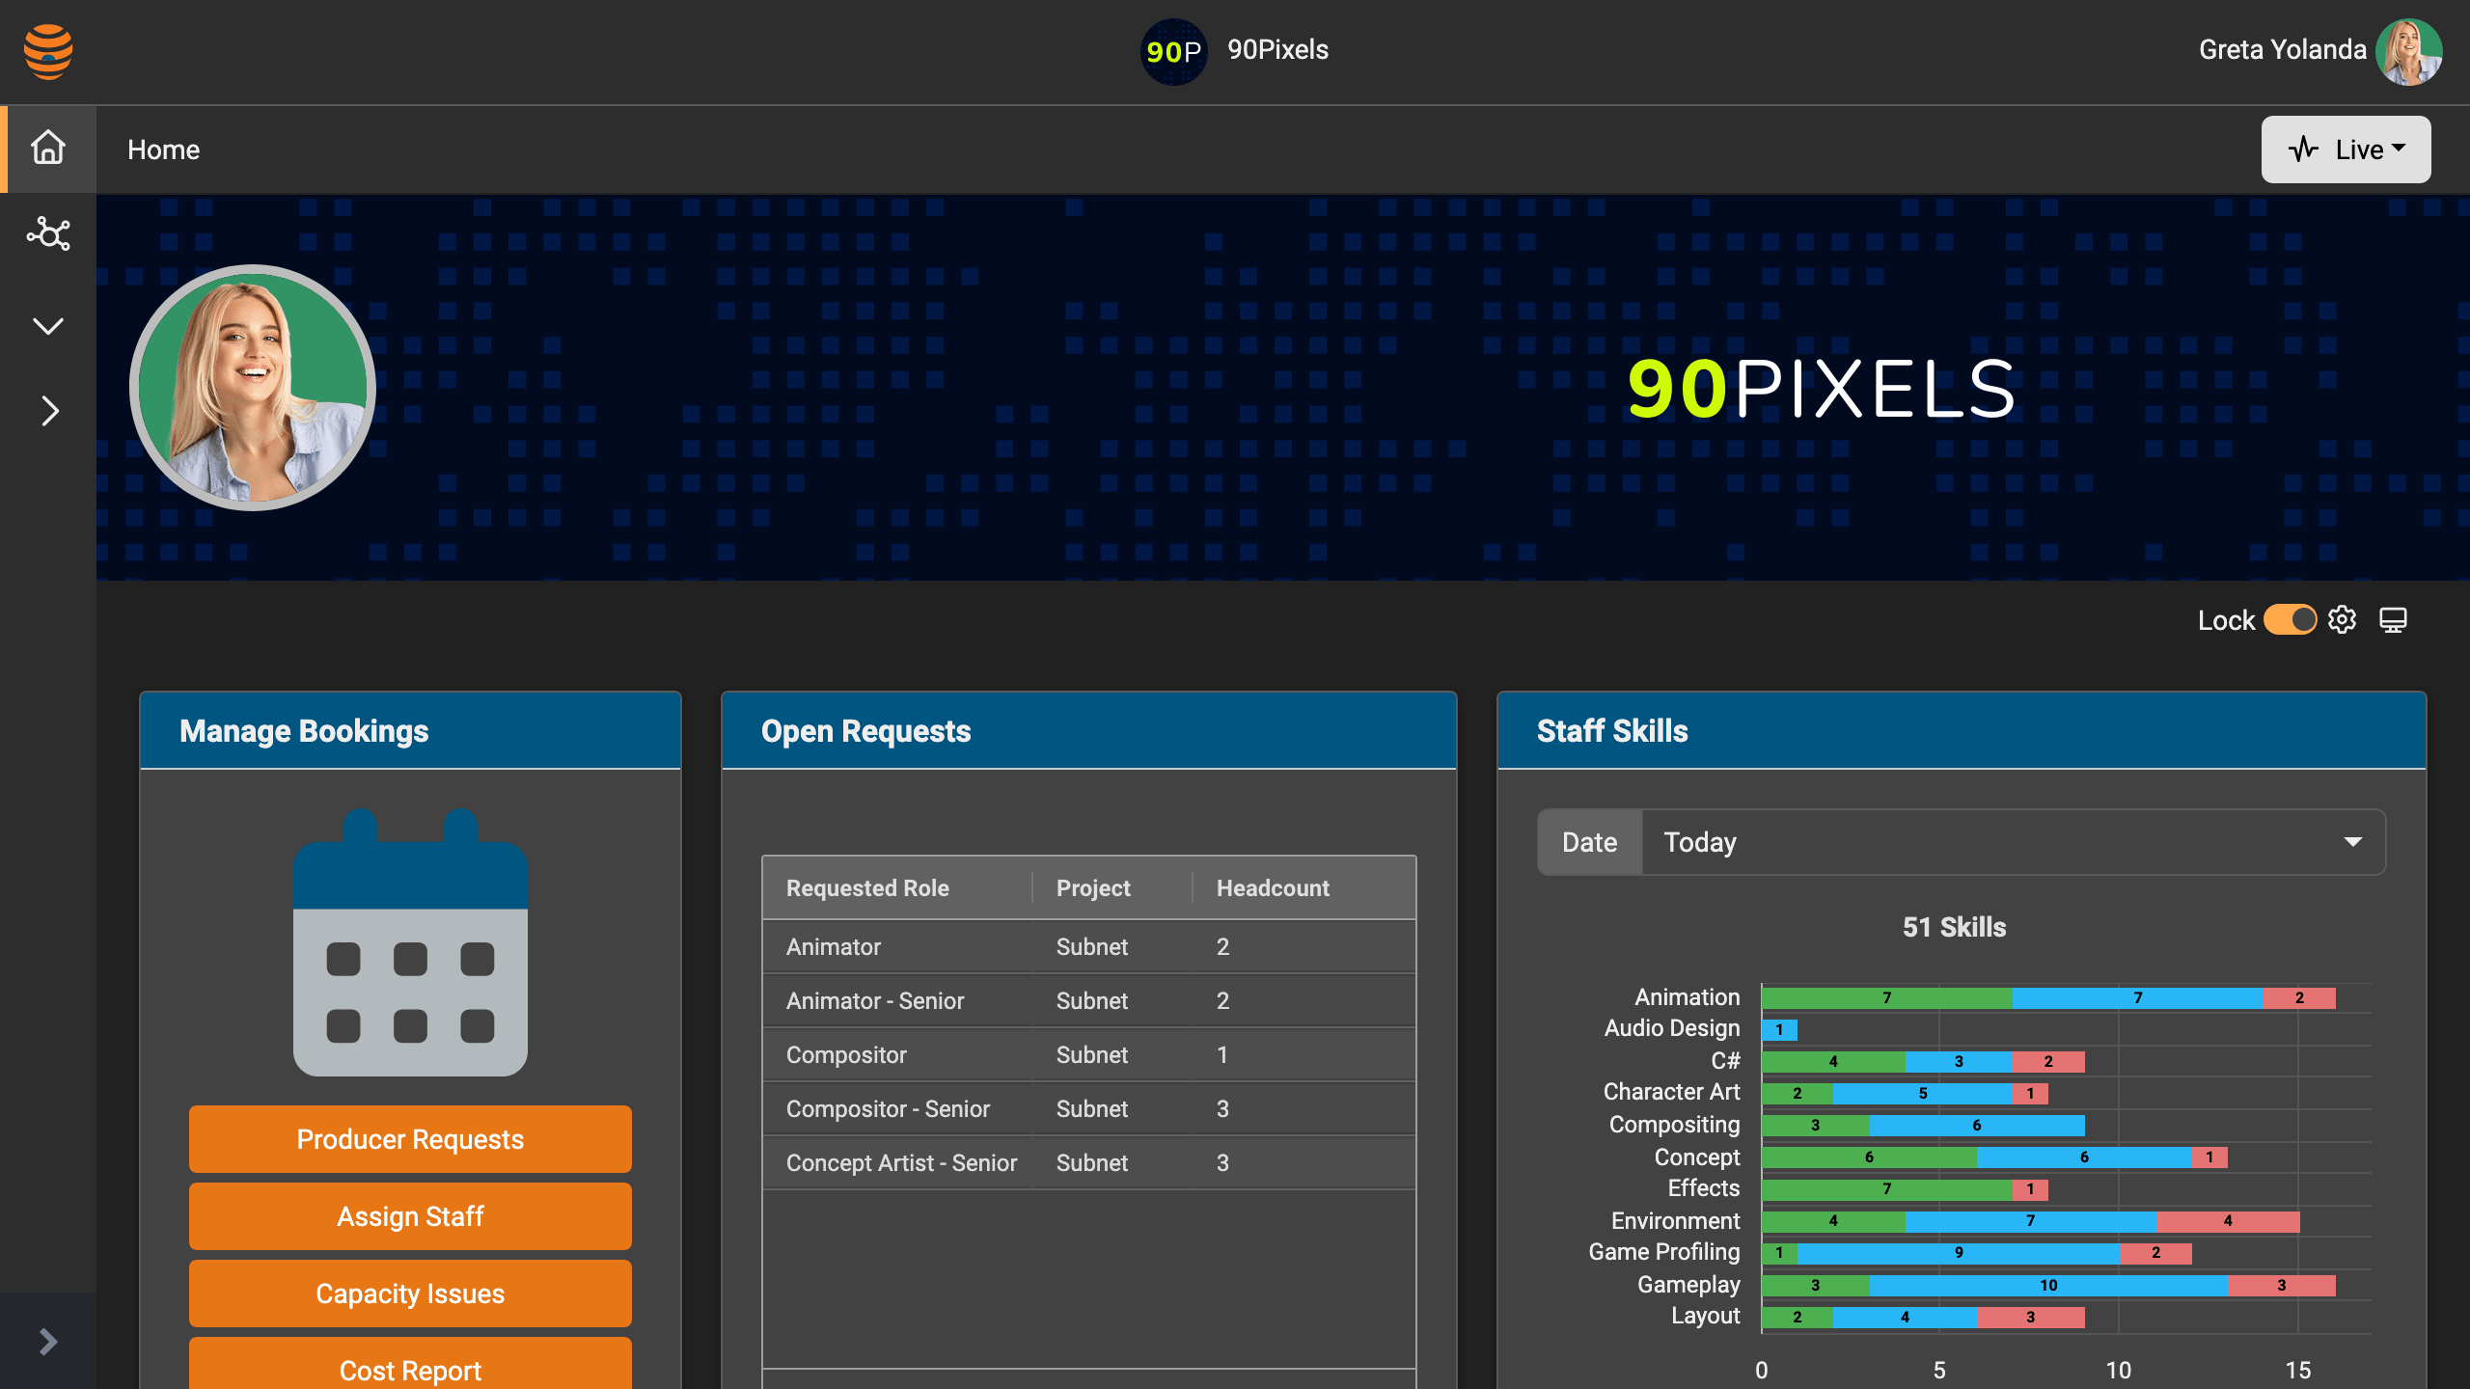Click the Game Profiling blue segment
The width and height of the screenshot is (2470, 1389).
coord(1959,1253)
